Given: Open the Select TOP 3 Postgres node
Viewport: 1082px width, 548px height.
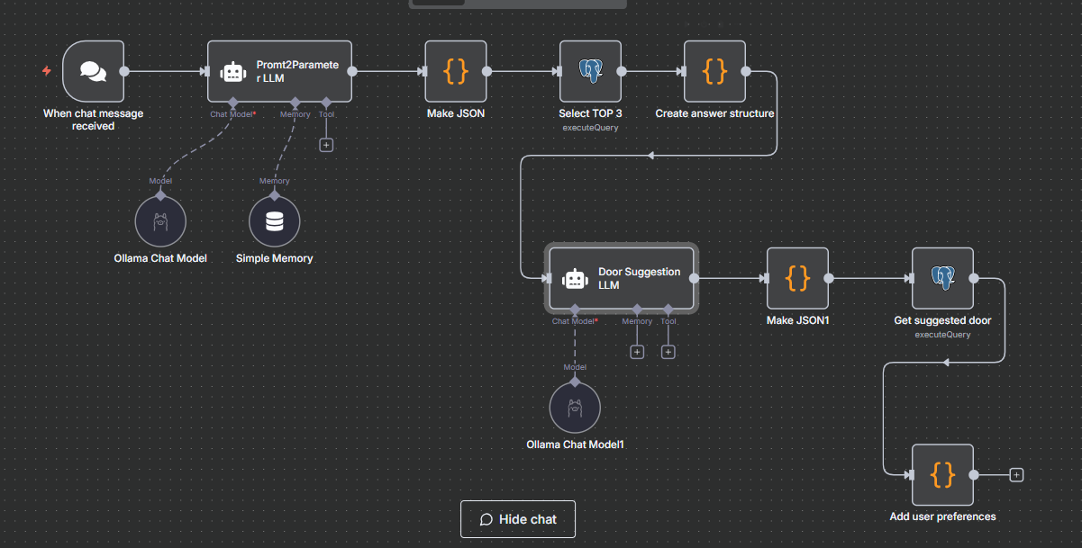Looking at the screenshot, I should (590, 71).
